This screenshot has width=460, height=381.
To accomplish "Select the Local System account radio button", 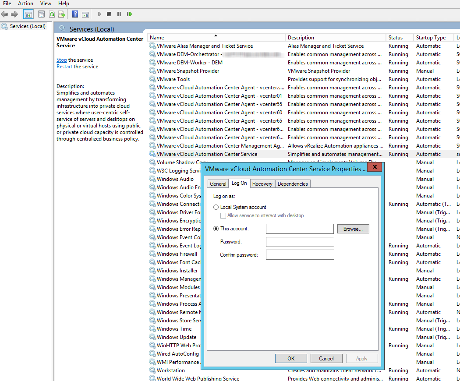I will pos(216,207).
